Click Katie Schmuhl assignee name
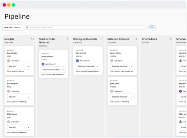This screenshot has width=187, height=138. 50,64
